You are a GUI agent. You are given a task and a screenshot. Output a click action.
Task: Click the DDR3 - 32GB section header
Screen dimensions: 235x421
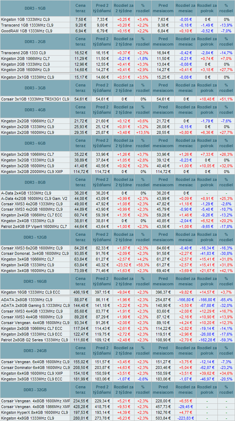35,390
